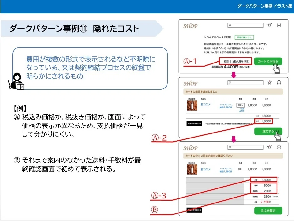Click the SHOP logo in top mockup
This screenshot has height=221, width=294.
(191, 26)
